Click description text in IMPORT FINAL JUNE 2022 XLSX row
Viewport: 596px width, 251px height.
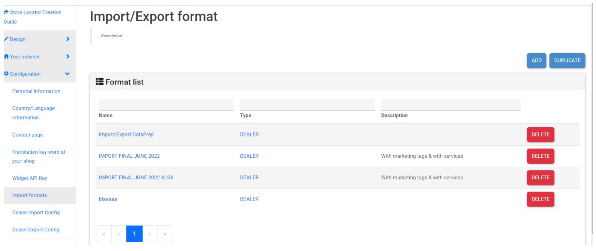pyautogui.click(x=422, y=177)
